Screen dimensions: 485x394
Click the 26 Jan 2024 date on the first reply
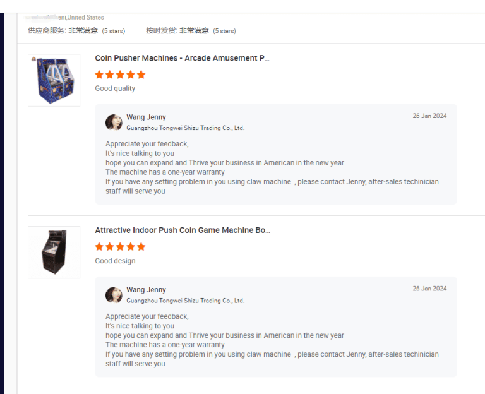(x=429, y=116)
